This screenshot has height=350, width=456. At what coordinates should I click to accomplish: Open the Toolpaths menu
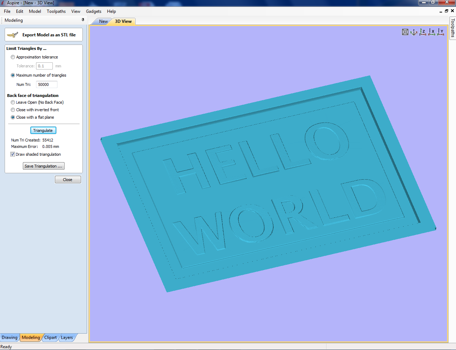[x=56, y=11]
